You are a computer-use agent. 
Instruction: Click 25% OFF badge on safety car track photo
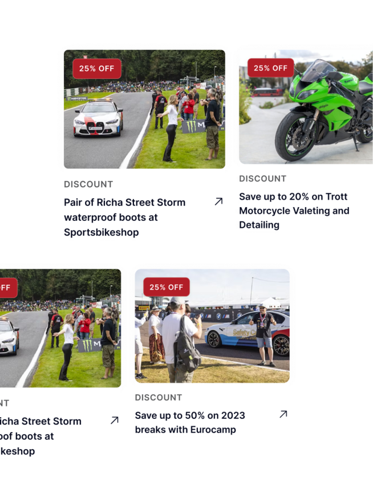pyautogui.click(x=97, y=68)
